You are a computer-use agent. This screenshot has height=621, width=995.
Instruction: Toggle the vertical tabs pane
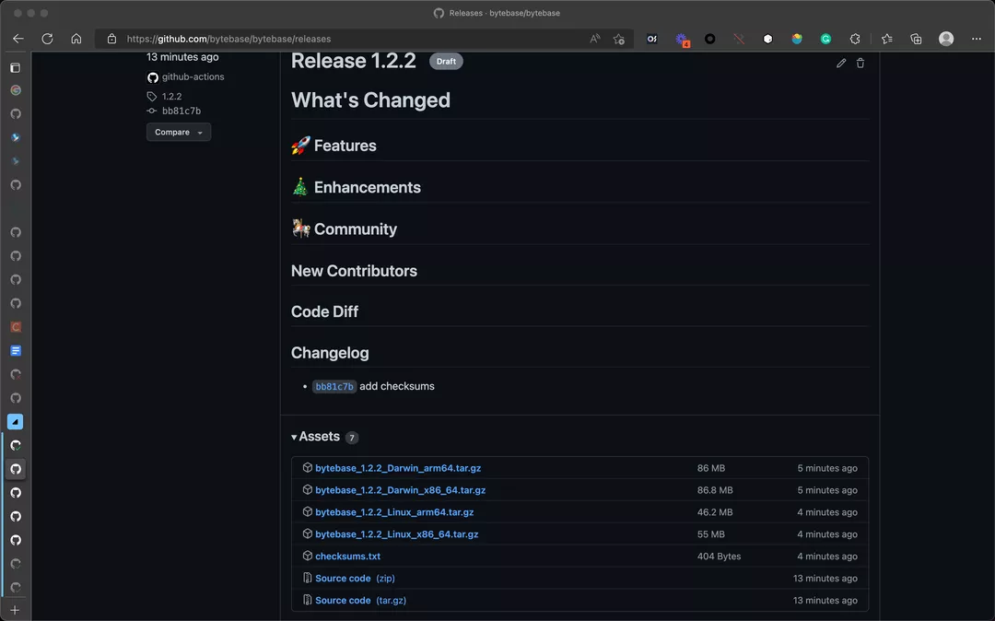[x=15, y=67]
